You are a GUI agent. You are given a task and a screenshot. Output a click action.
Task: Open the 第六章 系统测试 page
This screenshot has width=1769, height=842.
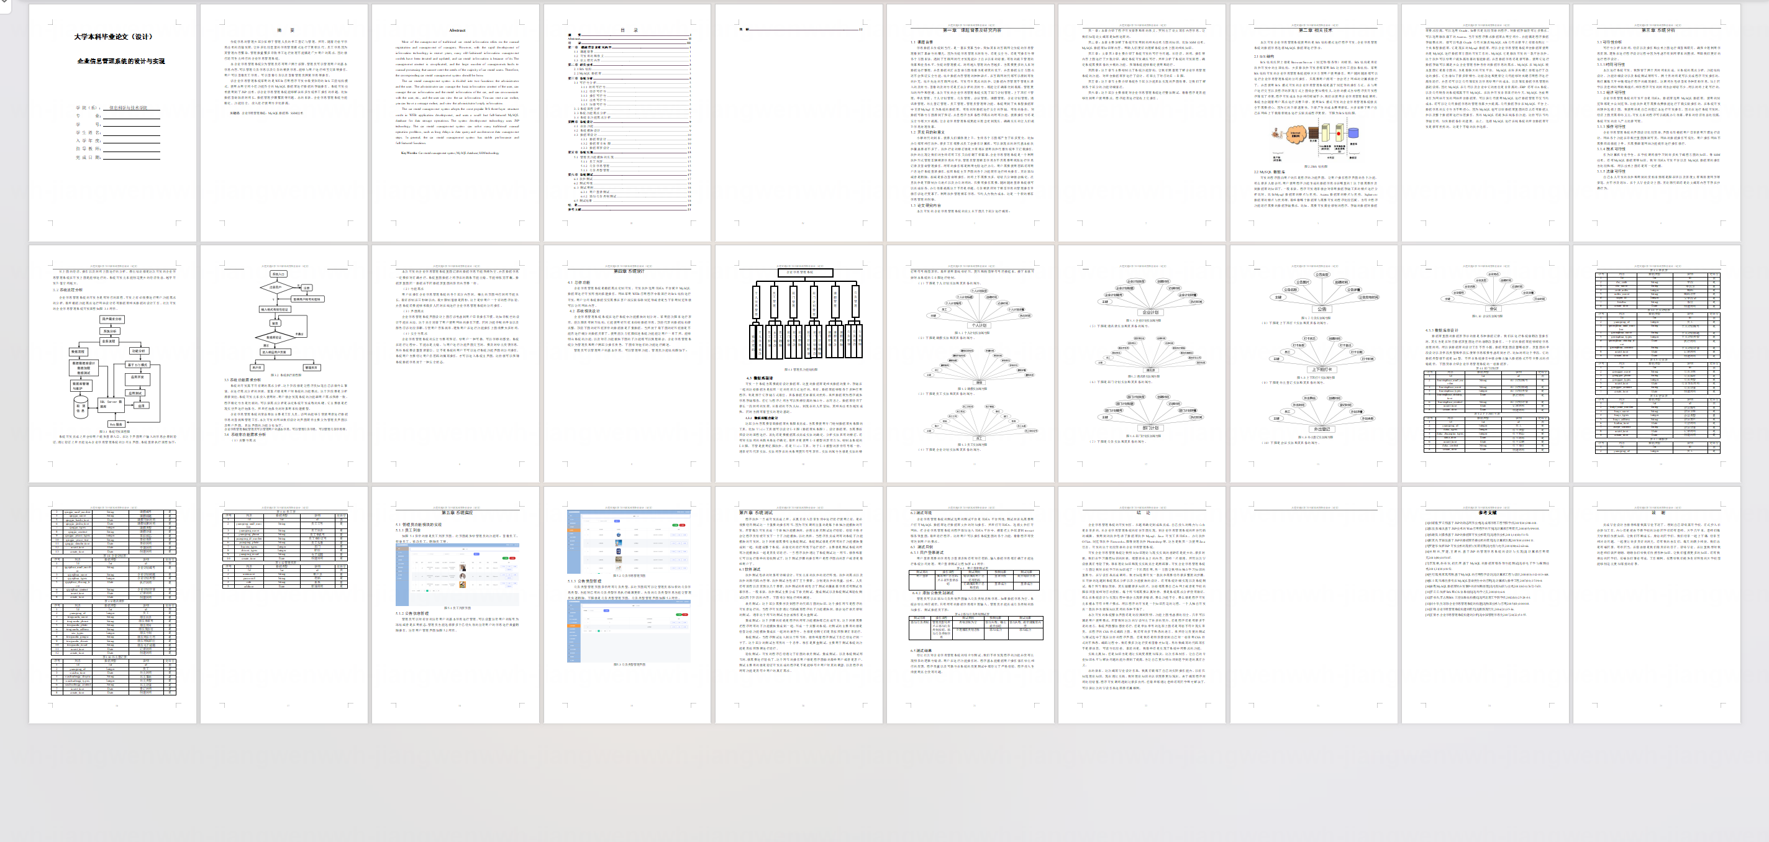(x=799, y=605)
